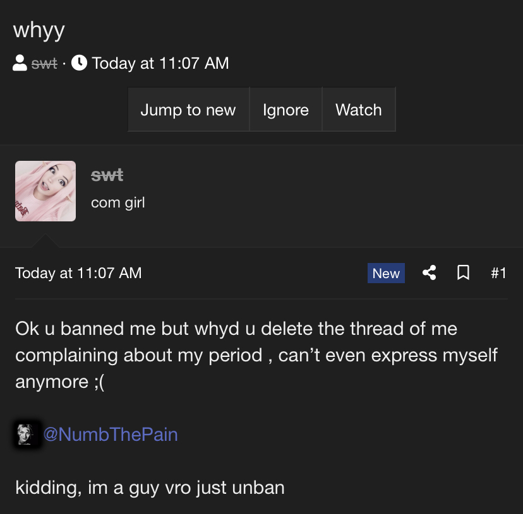Click the com girl user title
This screenshot has height=514, width=523.
coord(118,202)
